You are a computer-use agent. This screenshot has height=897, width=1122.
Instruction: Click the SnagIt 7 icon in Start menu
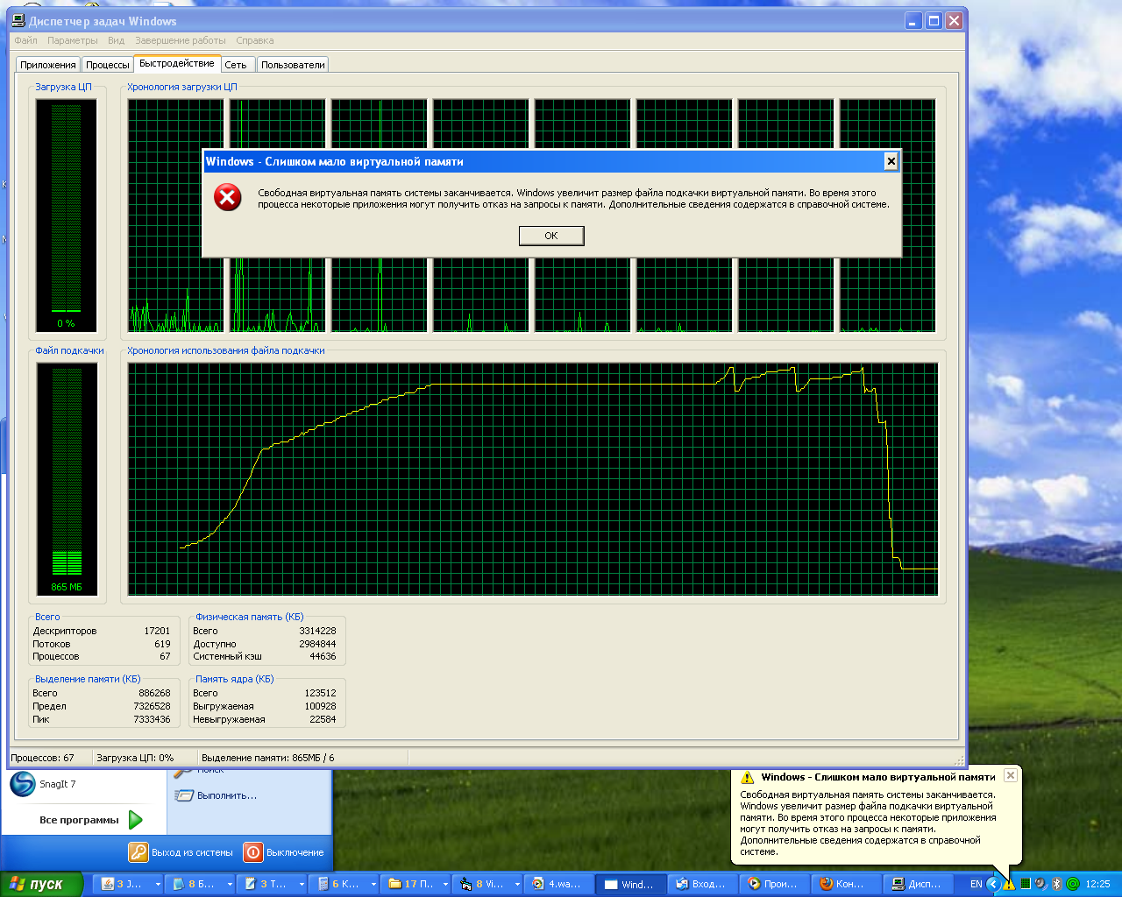coord(23,784)
